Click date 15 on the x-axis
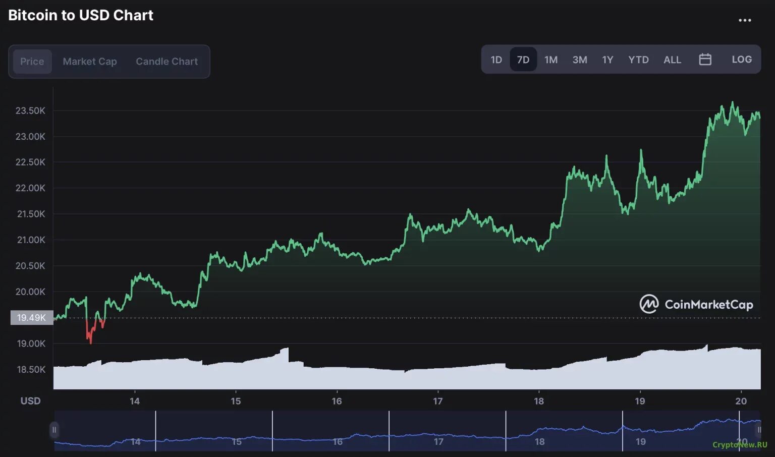 236,401
